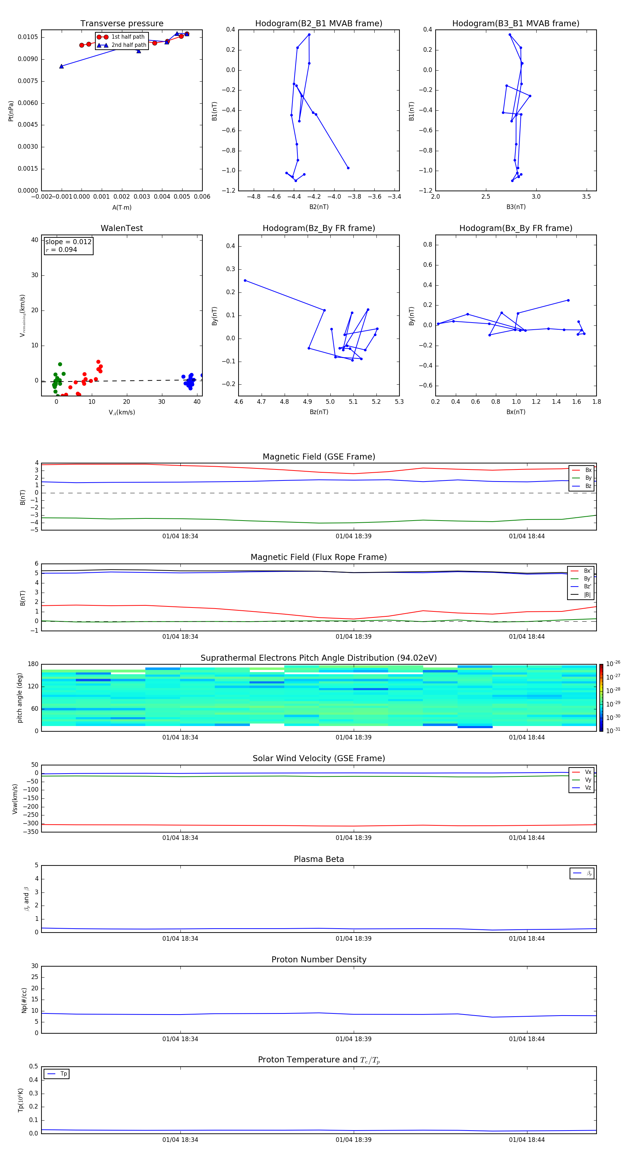Click the 'r = 0.094' annotation
The image size is (638, 1171).
pyautogui.click(x=61, y=250)
